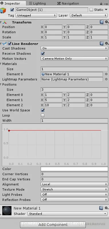109x229 pixels.
Task: Open the Shader dropdown showing Standard
Action: tap(68, 214)
